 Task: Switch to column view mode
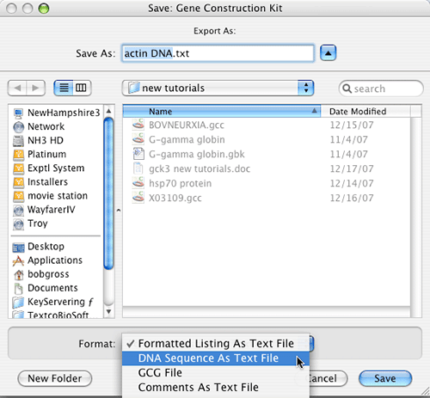coord(82,88)
